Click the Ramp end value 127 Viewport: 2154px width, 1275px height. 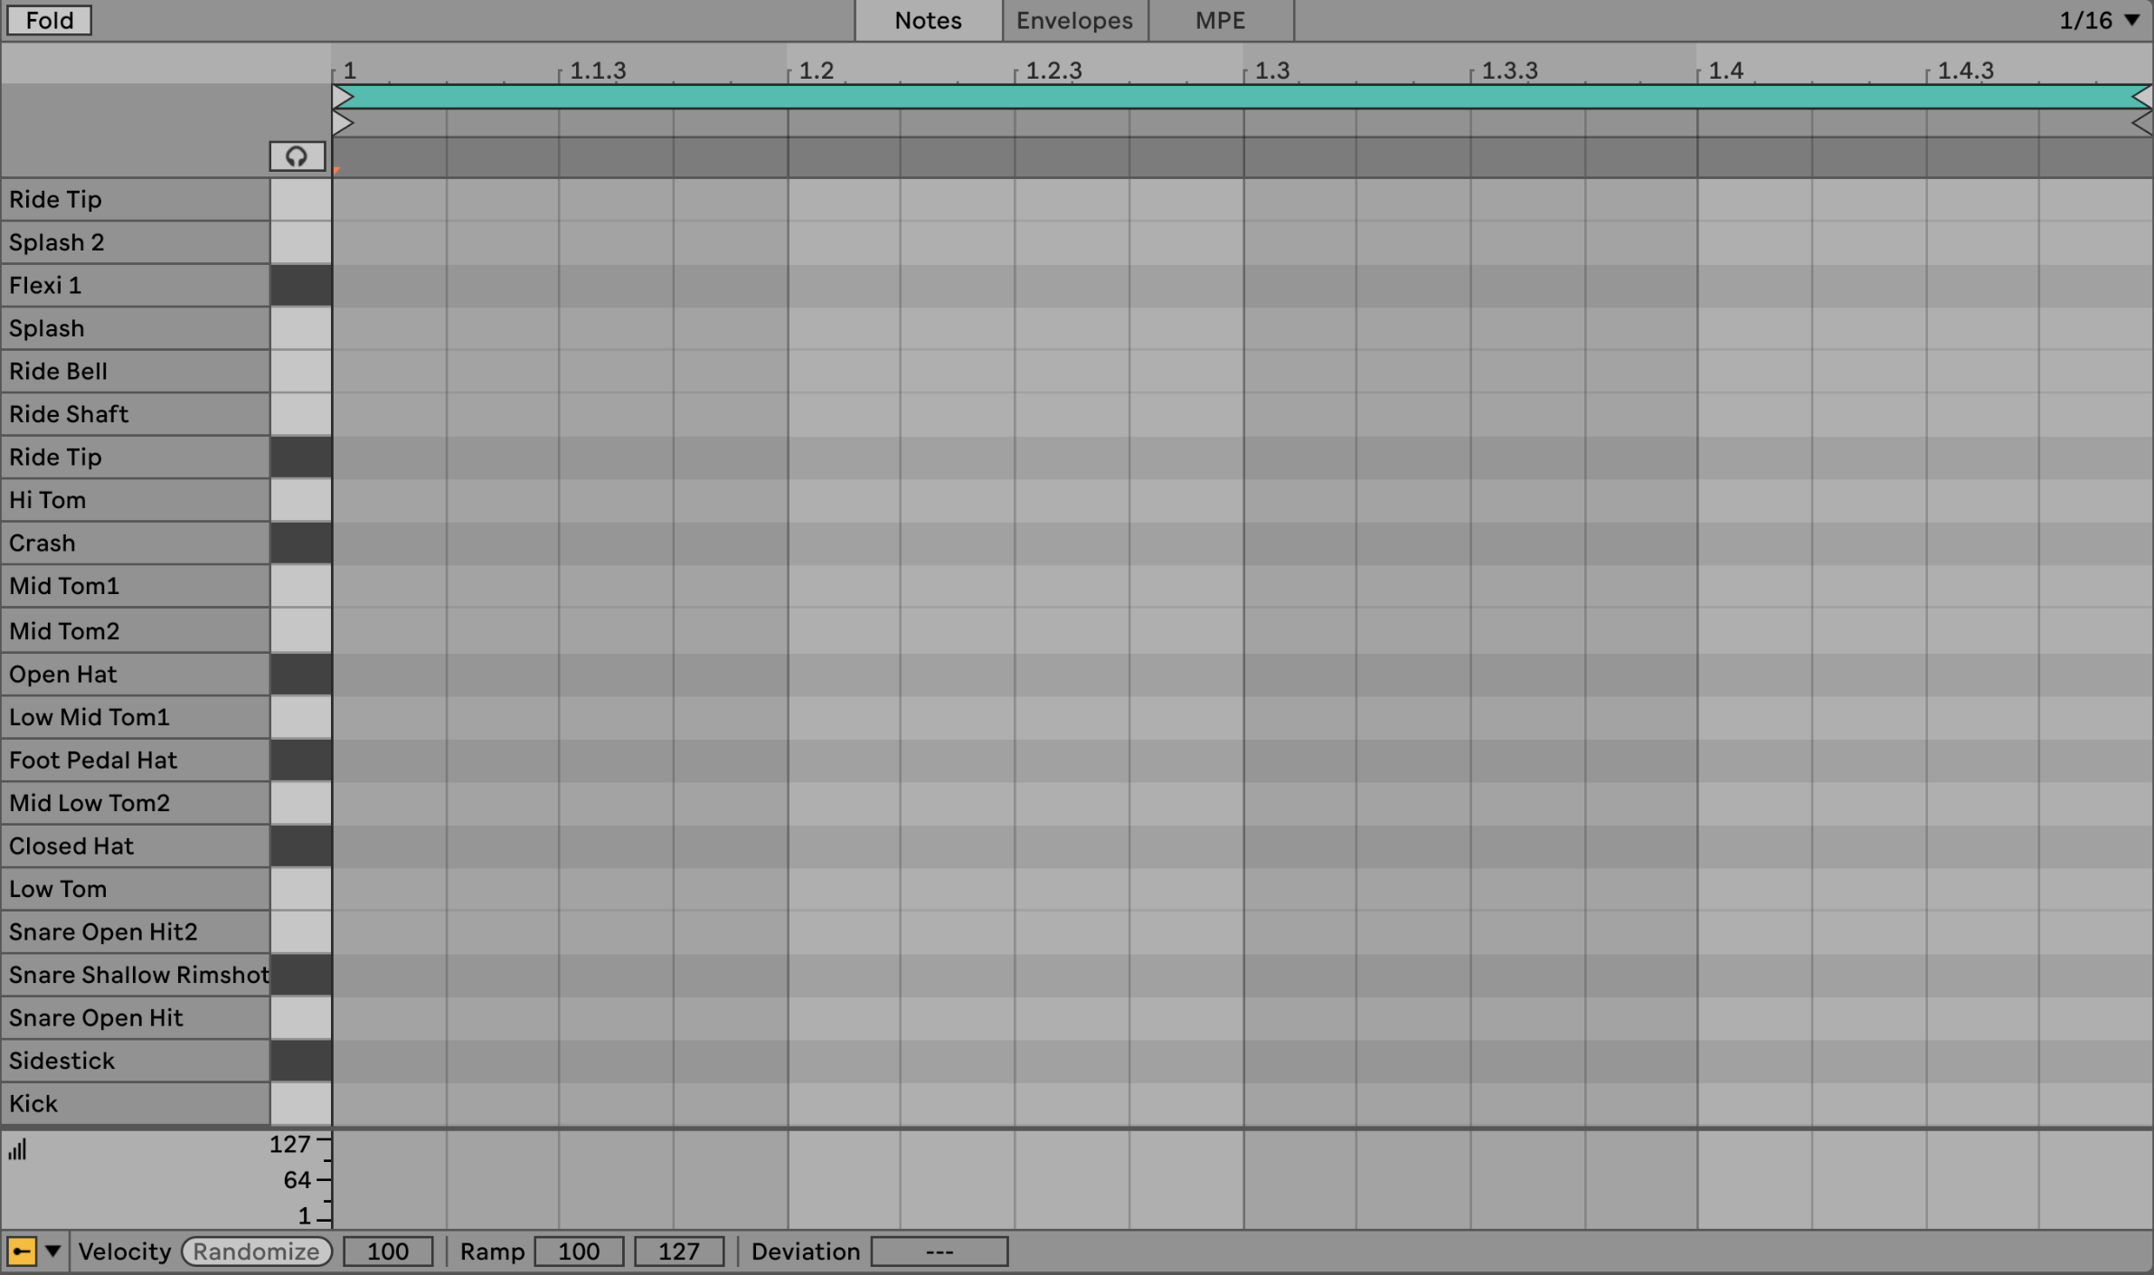coord(678,1251)
